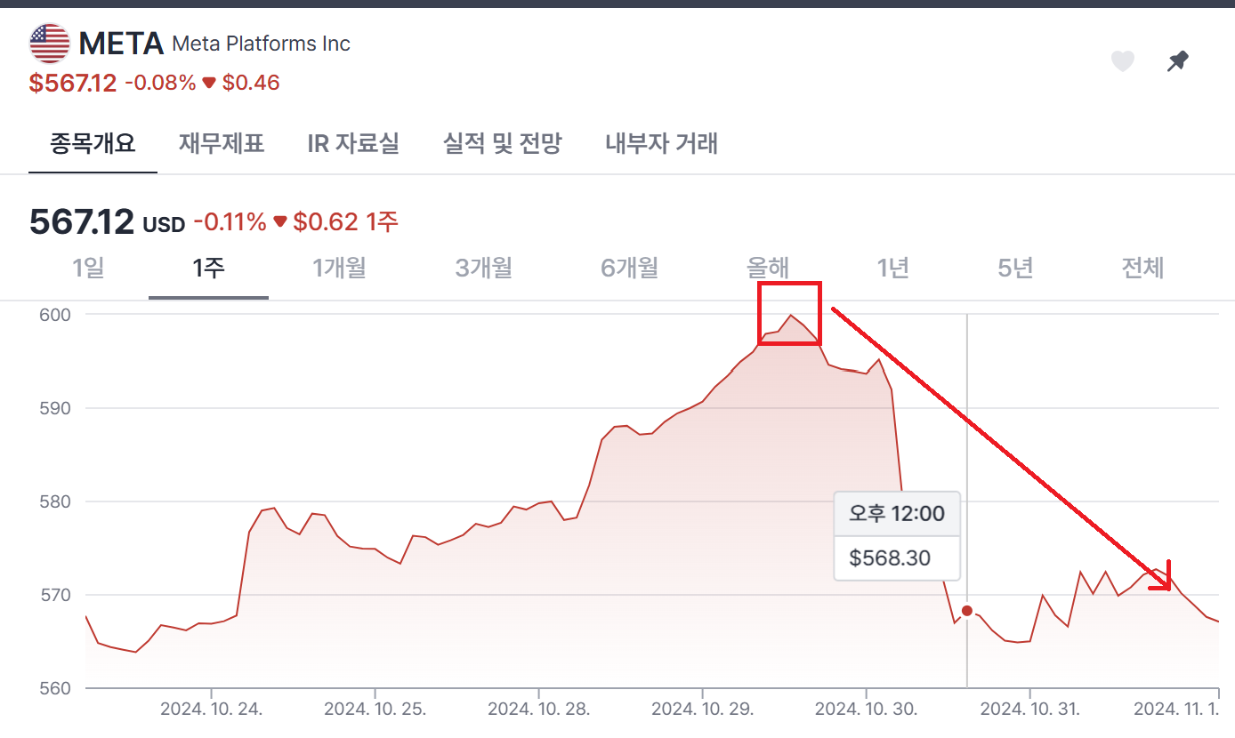Select the 5년 time range
This screenshot has height=738, width=1235.
[1014, 267]
